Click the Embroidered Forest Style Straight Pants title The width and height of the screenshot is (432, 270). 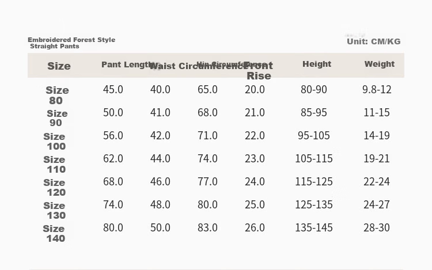point(71,43)
